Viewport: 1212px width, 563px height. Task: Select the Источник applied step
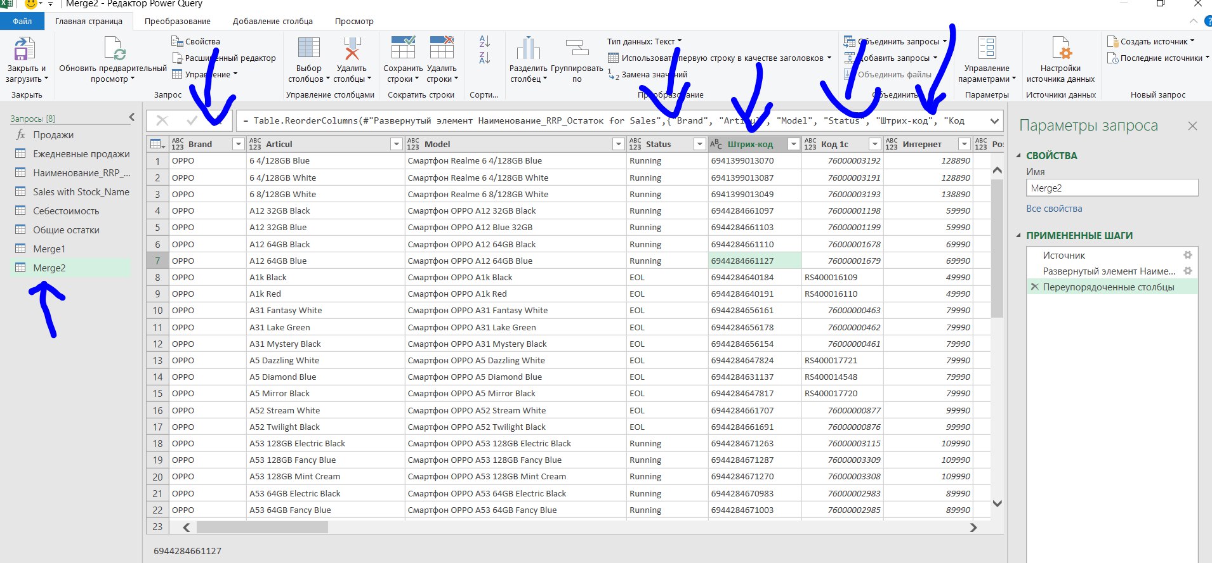1064,255
